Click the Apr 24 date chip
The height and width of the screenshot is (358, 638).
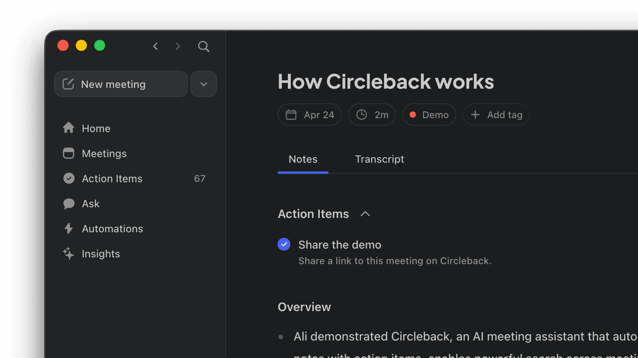[309, 115]
